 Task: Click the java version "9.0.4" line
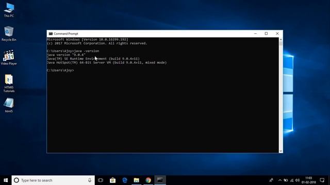(66, 55)
